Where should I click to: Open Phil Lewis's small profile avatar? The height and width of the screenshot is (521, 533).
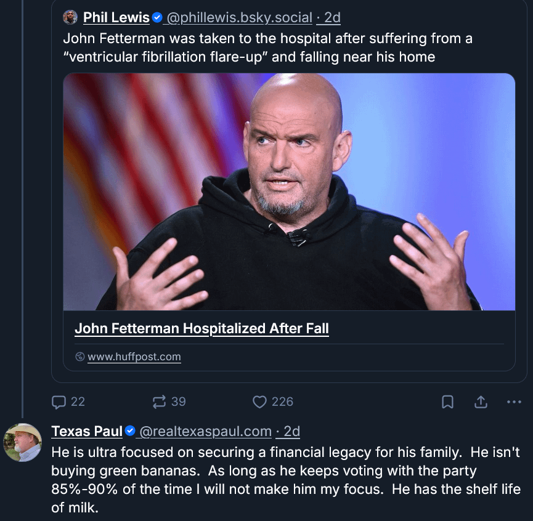pyautogui.click(x=70, y=17)
